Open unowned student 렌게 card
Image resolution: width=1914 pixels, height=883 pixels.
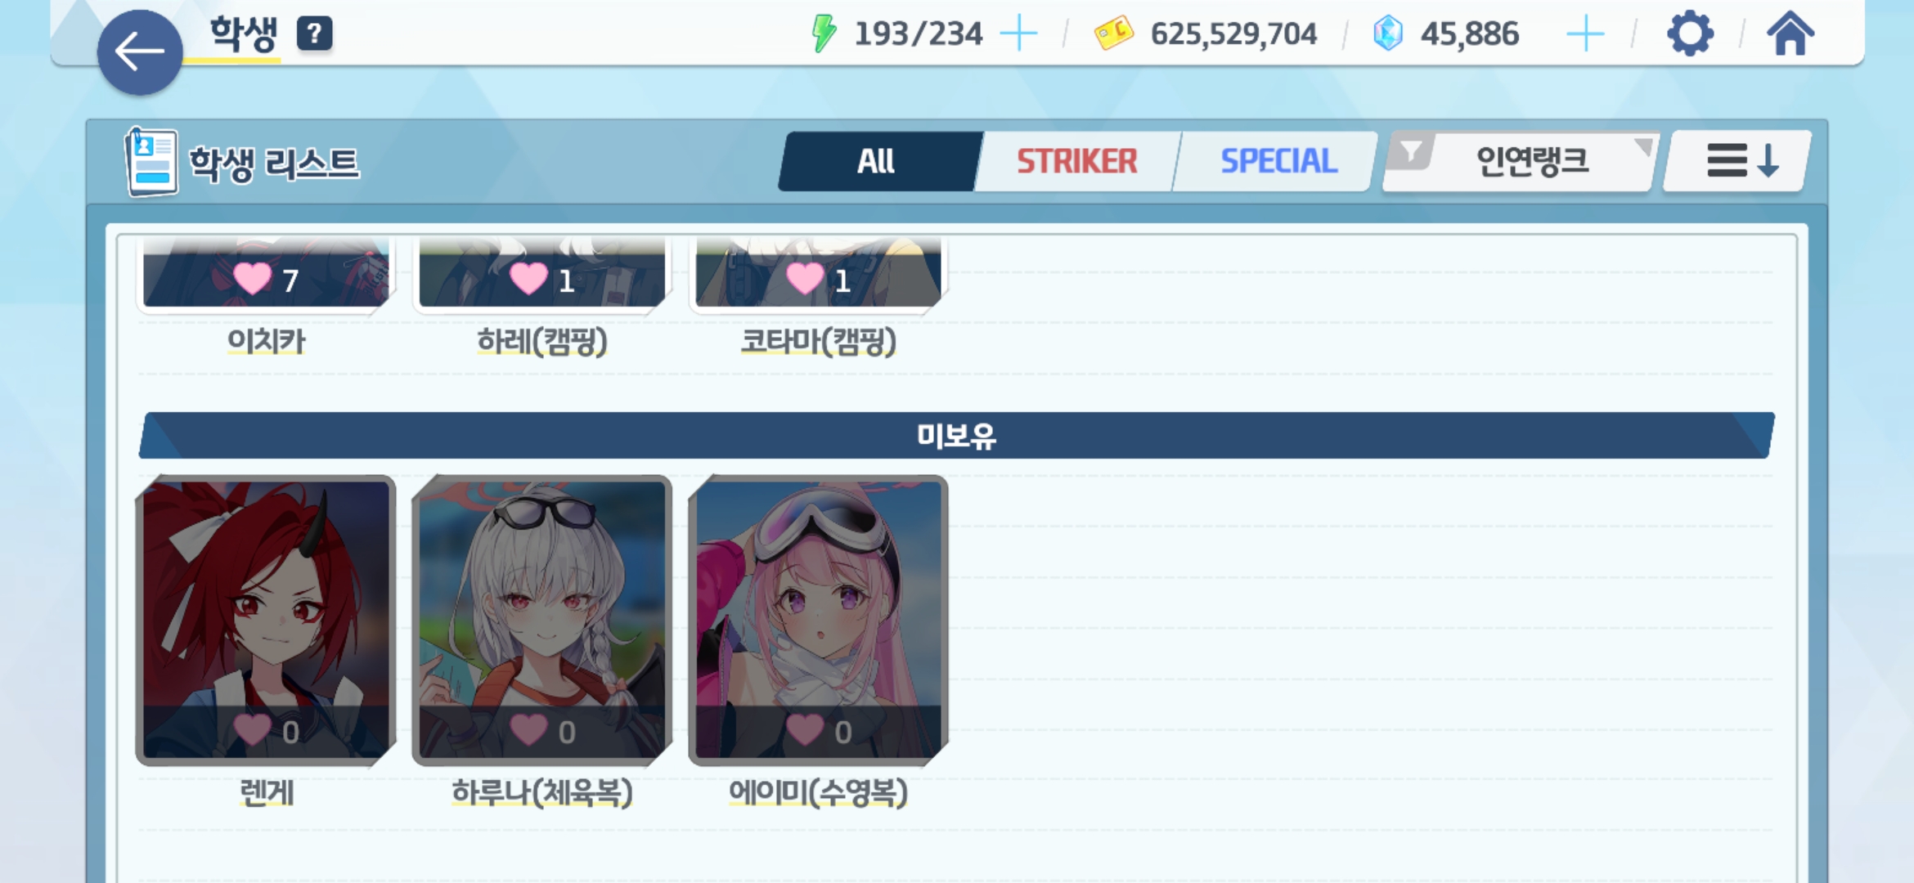266,620
